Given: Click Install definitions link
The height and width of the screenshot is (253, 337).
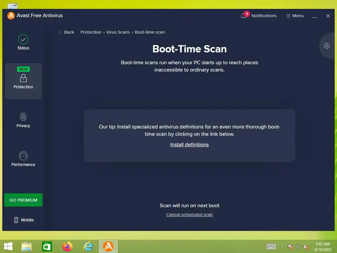Looking at the screenshot, I should pyautogui.click(x=189, y=145).
